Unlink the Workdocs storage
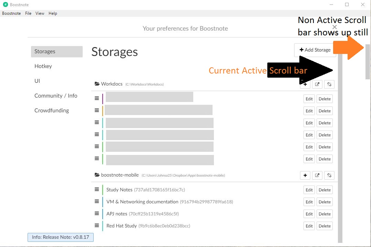Image resolution: width=371 pixels, height=247 pixels. 329,84
